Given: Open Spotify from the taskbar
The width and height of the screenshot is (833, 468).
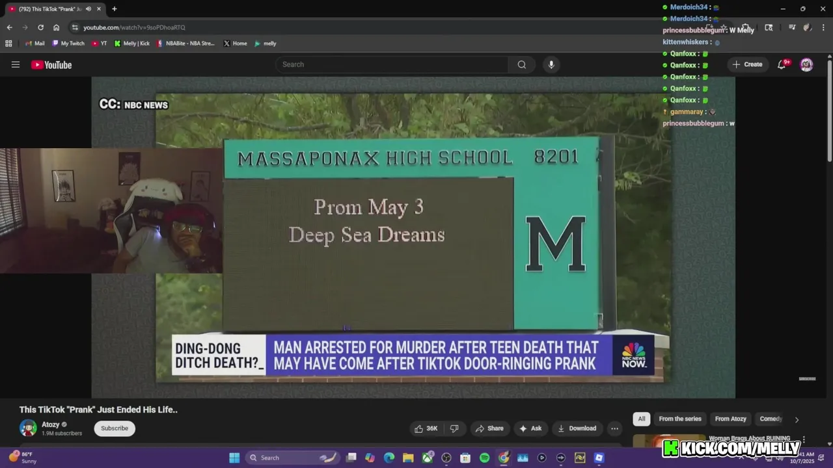Looking at the screenshot, I should point(484,458).
